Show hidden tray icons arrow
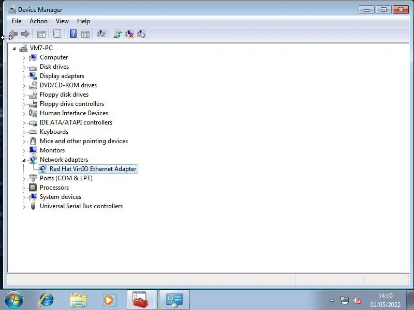Viewport: 414px width, 310px height. [332, 300]
